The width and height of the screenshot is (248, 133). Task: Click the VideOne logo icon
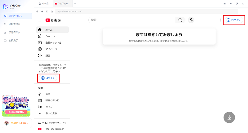[x=6, y=7]
